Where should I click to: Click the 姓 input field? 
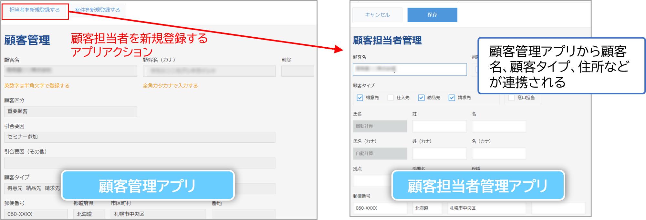pyautogui.click(x=439, y=126)
